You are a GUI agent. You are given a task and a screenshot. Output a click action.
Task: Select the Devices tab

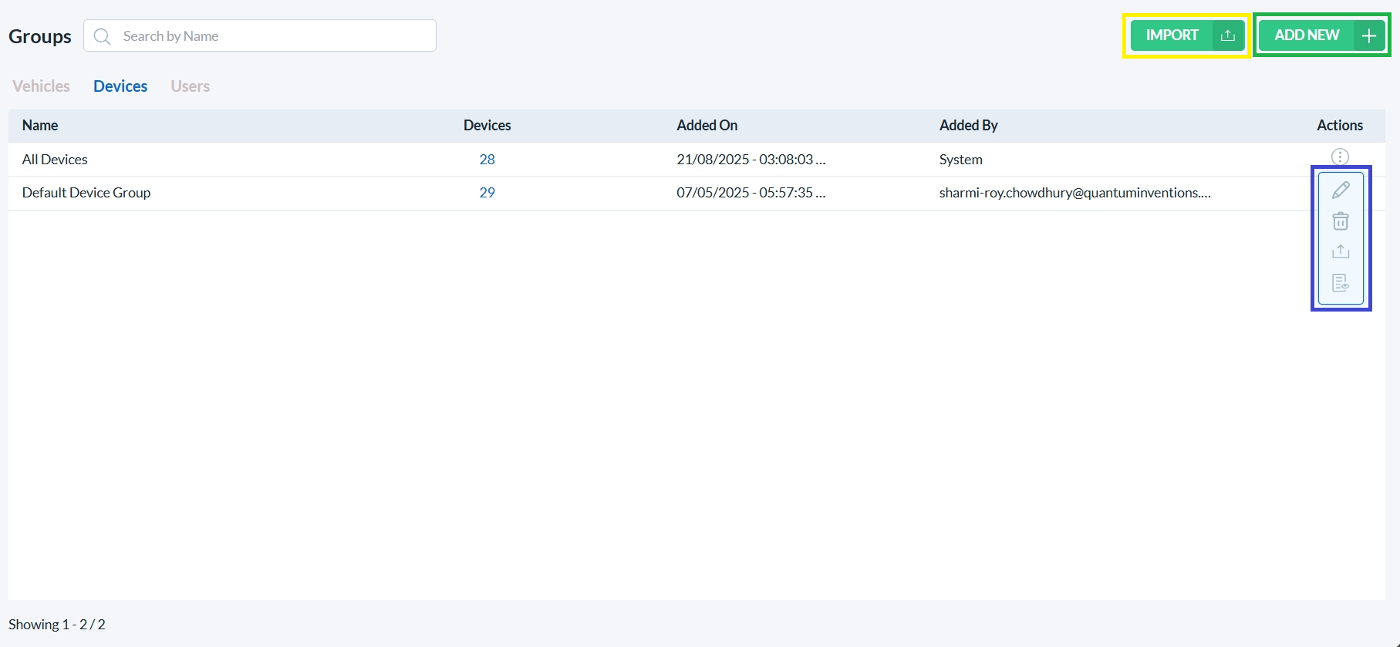click(120, 86)
